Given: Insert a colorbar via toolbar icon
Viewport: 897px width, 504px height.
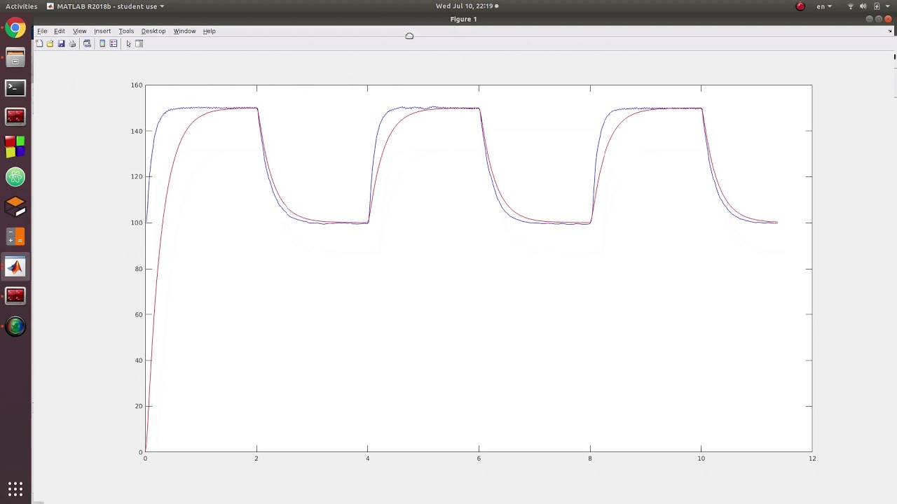Looking at the screenshot, I should (x=102, y=43).
